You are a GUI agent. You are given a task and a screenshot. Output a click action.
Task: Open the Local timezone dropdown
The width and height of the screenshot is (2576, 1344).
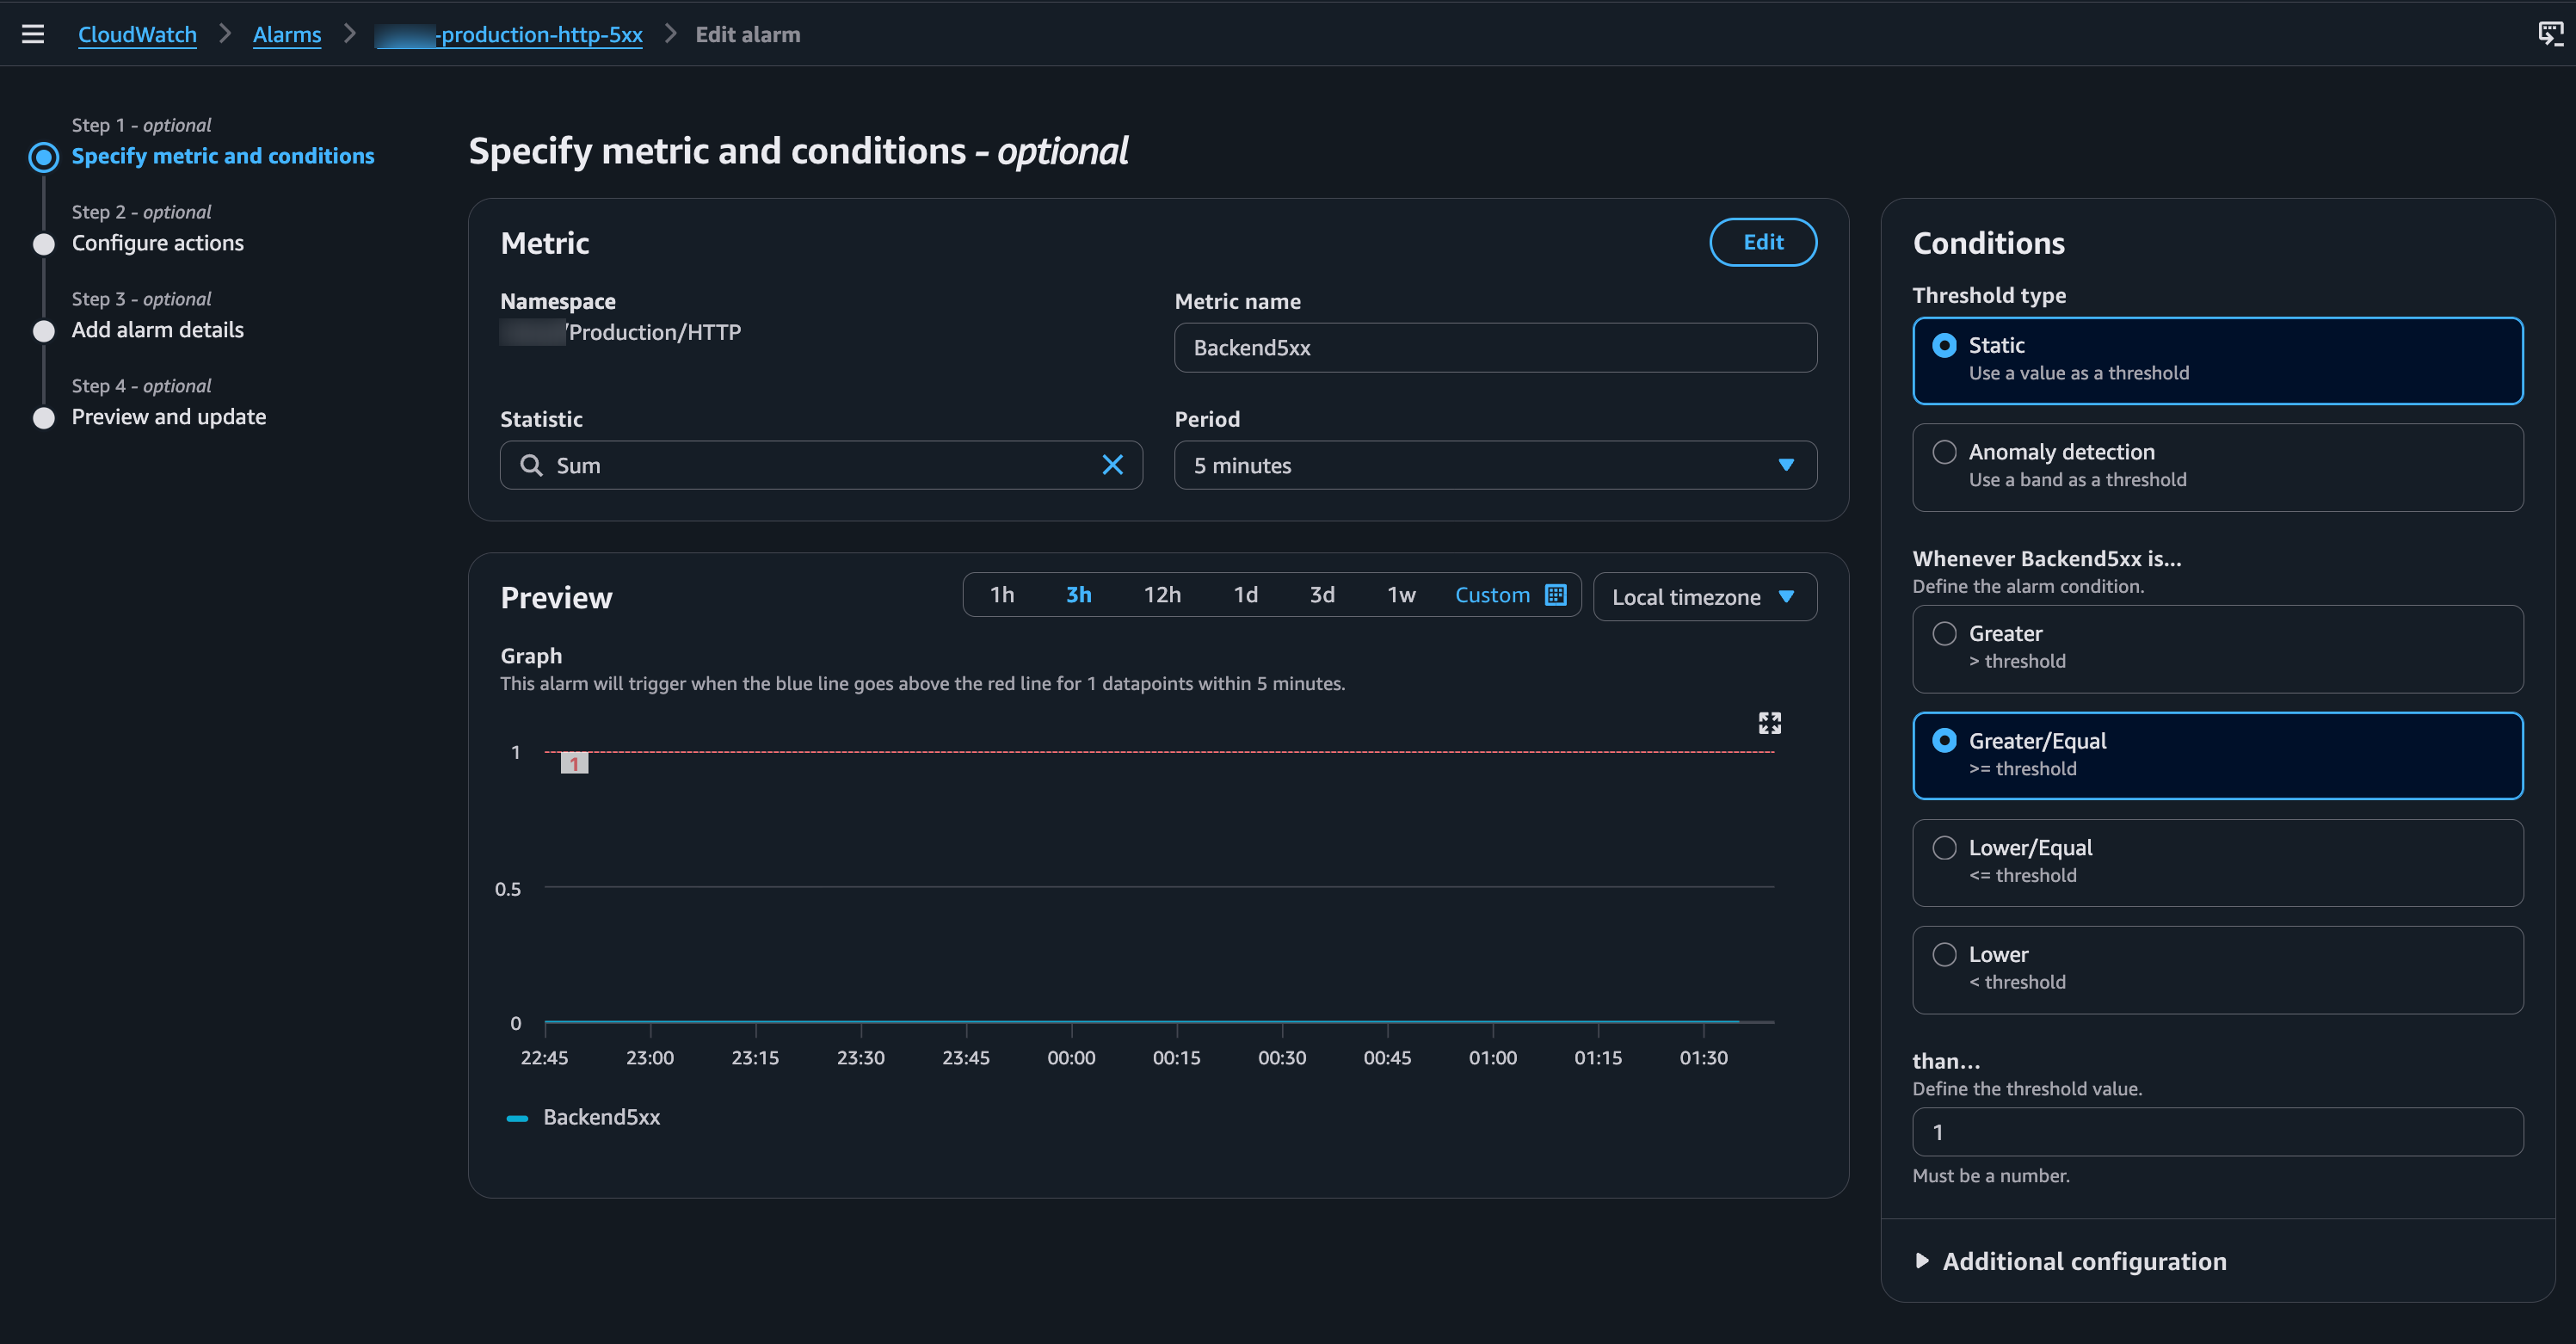1704,597
